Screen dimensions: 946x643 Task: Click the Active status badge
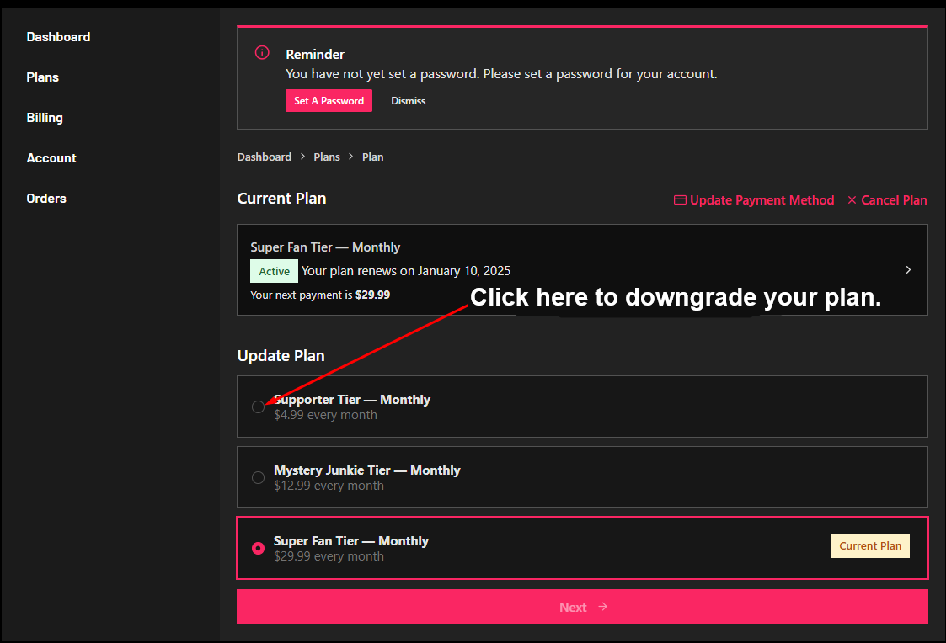(x=274, y=271)
